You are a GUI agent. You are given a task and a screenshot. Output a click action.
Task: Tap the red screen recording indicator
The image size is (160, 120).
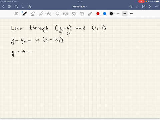(141, 1)
